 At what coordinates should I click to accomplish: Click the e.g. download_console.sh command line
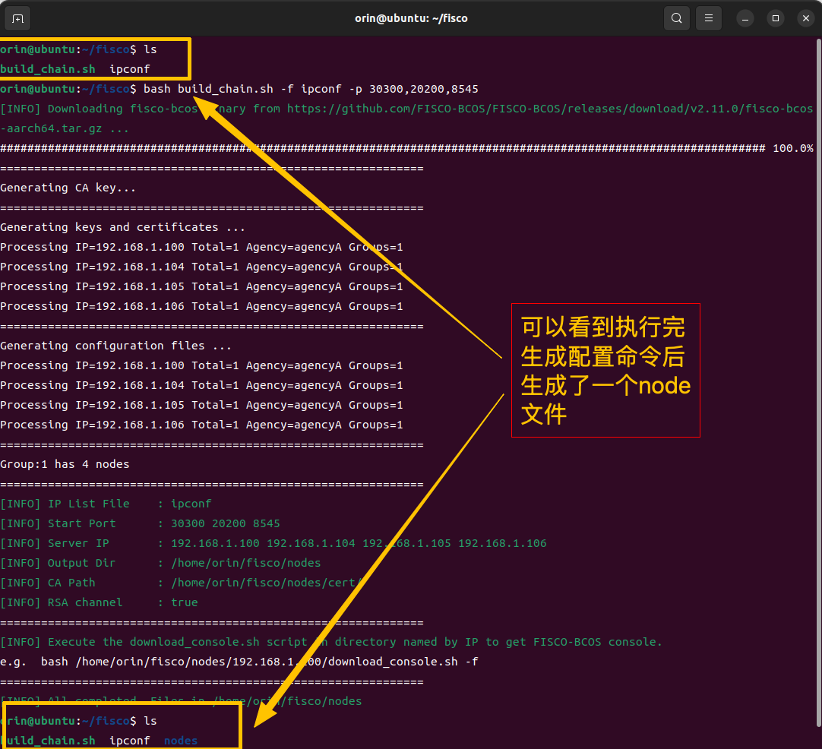point(239,662)
